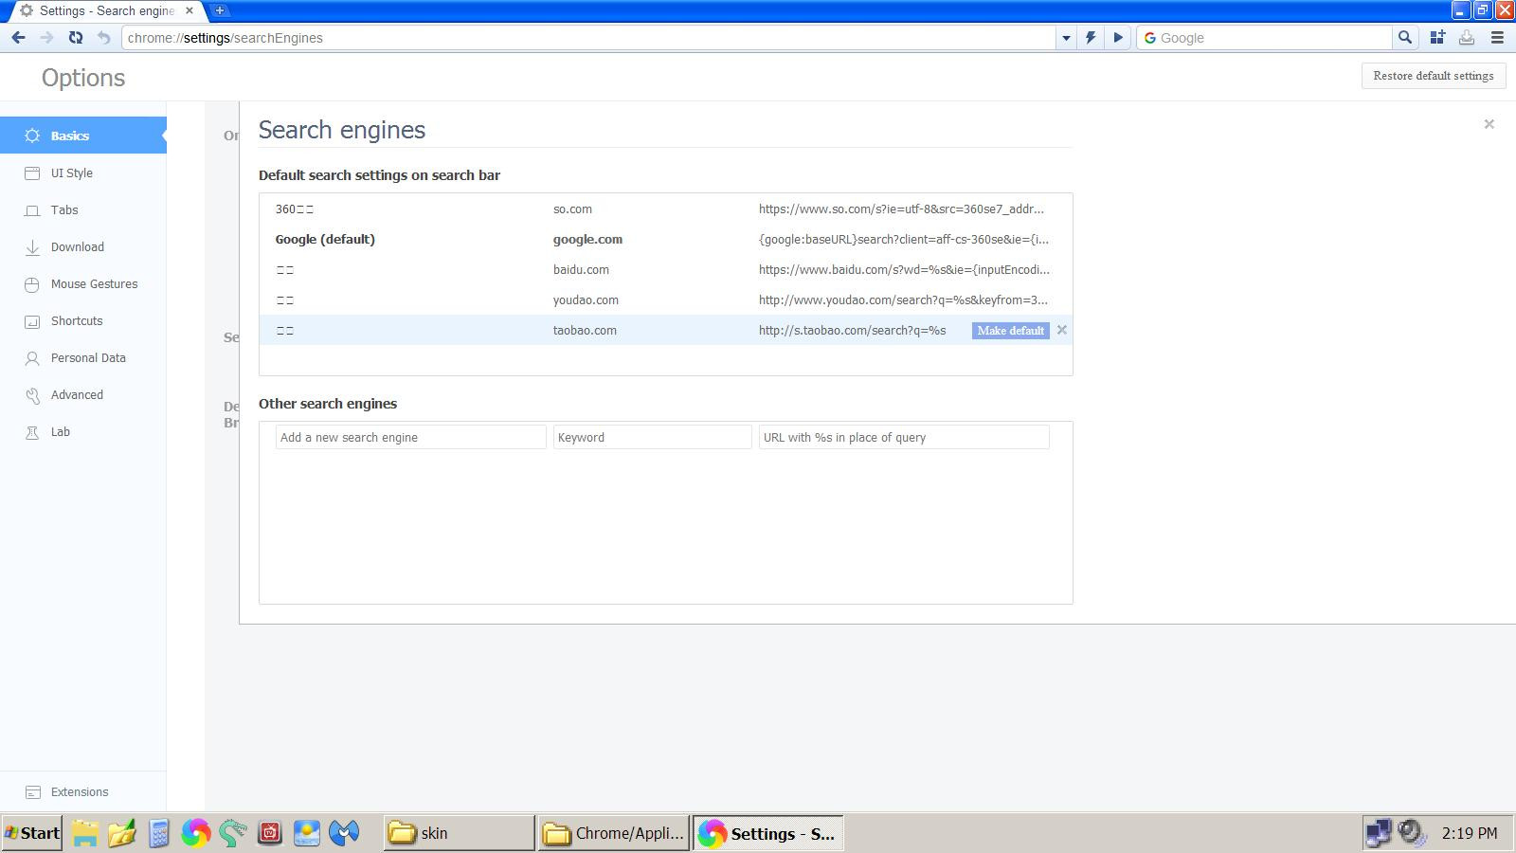
Task: Close the Settings - Search engines tab
Action: pyautogui.click(x=189, y=10)
